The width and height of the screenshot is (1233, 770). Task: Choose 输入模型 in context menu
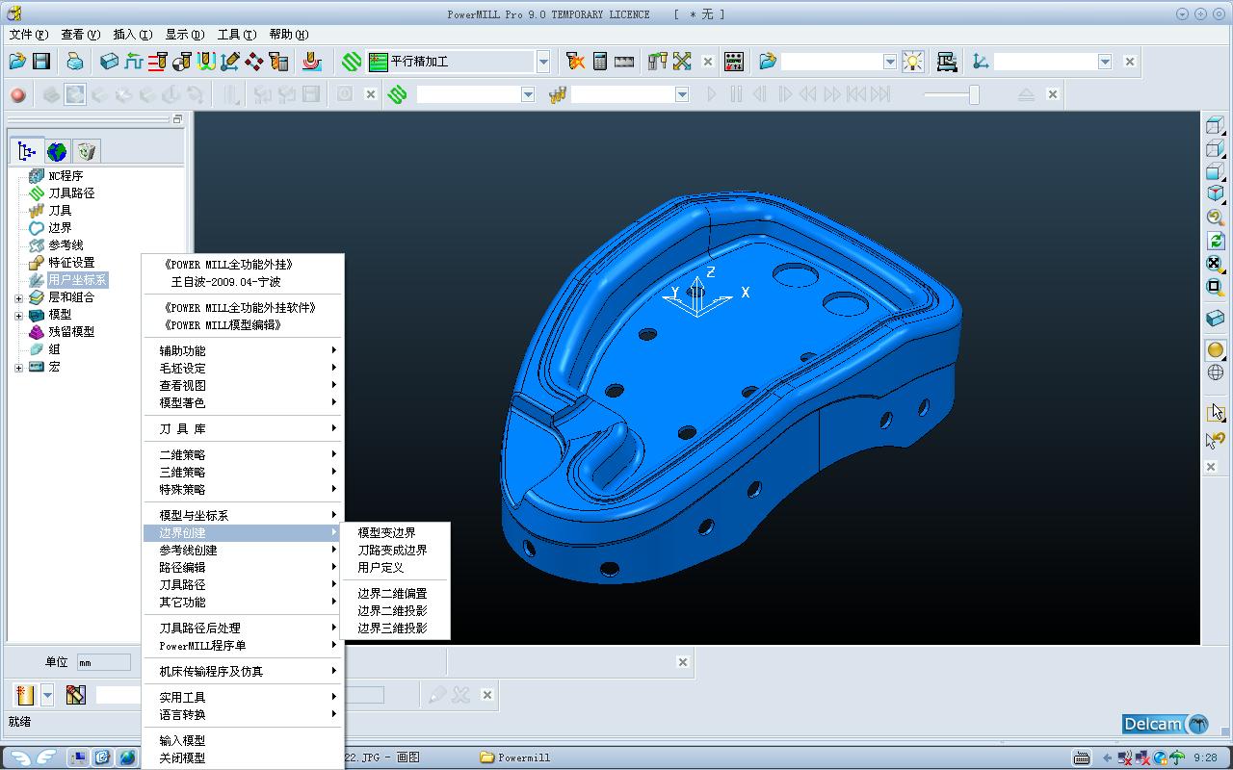click(x=182, y=741)
